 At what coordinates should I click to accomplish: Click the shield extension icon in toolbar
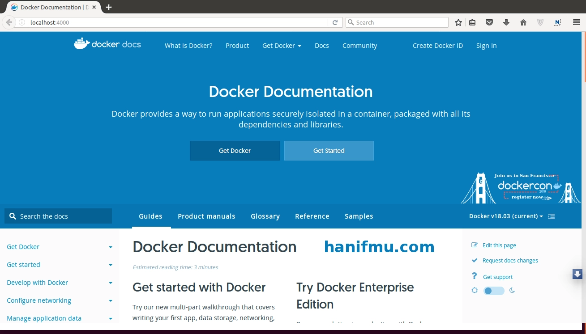[x=540, y=22]
